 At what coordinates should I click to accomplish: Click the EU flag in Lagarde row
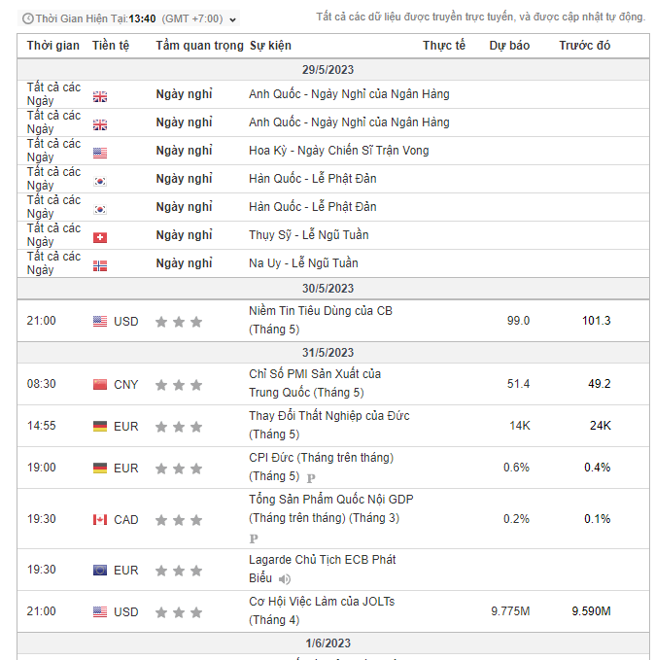tap(100, 571)
